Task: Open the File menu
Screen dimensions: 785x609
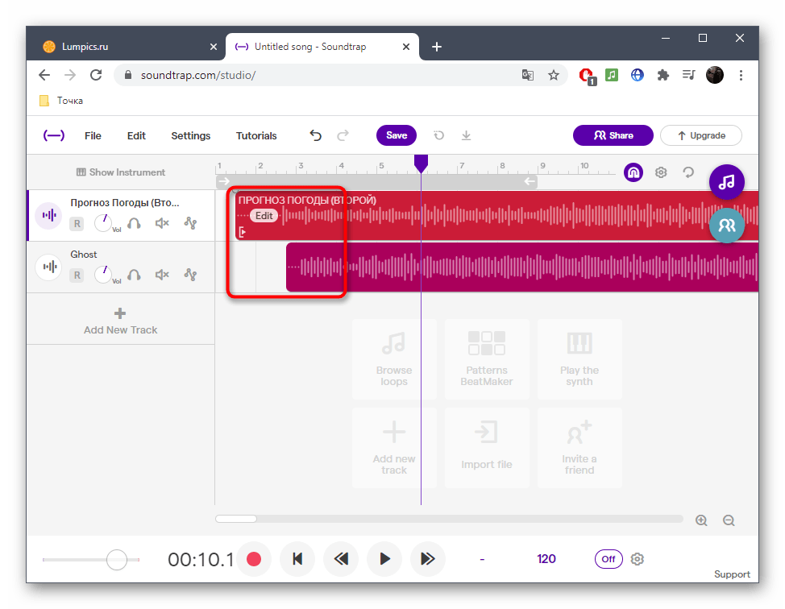Action: [93, 135]
